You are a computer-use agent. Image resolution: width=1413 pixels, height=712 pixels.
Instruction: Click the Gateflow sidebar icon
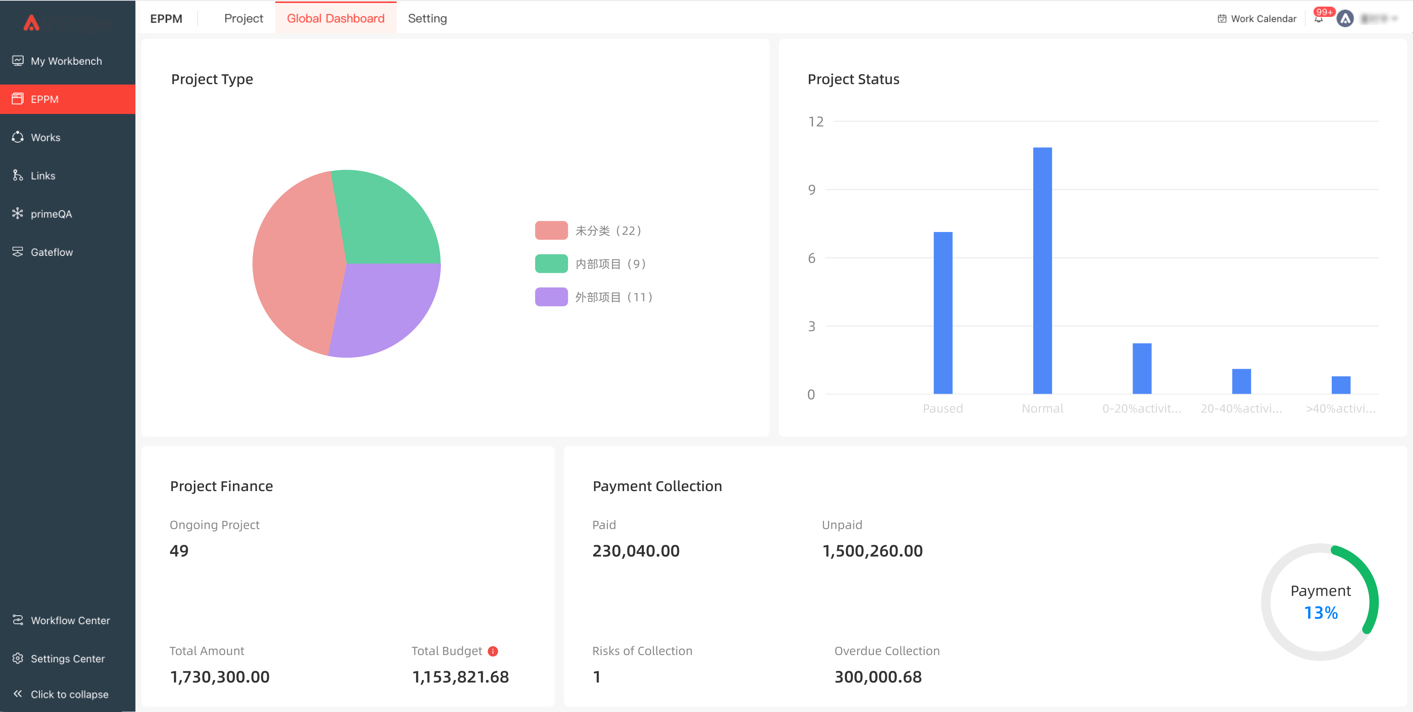[18, 252]
